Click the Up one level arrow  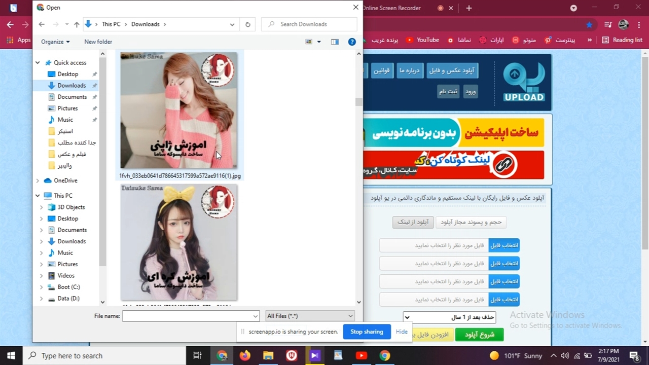click(77, 24)
